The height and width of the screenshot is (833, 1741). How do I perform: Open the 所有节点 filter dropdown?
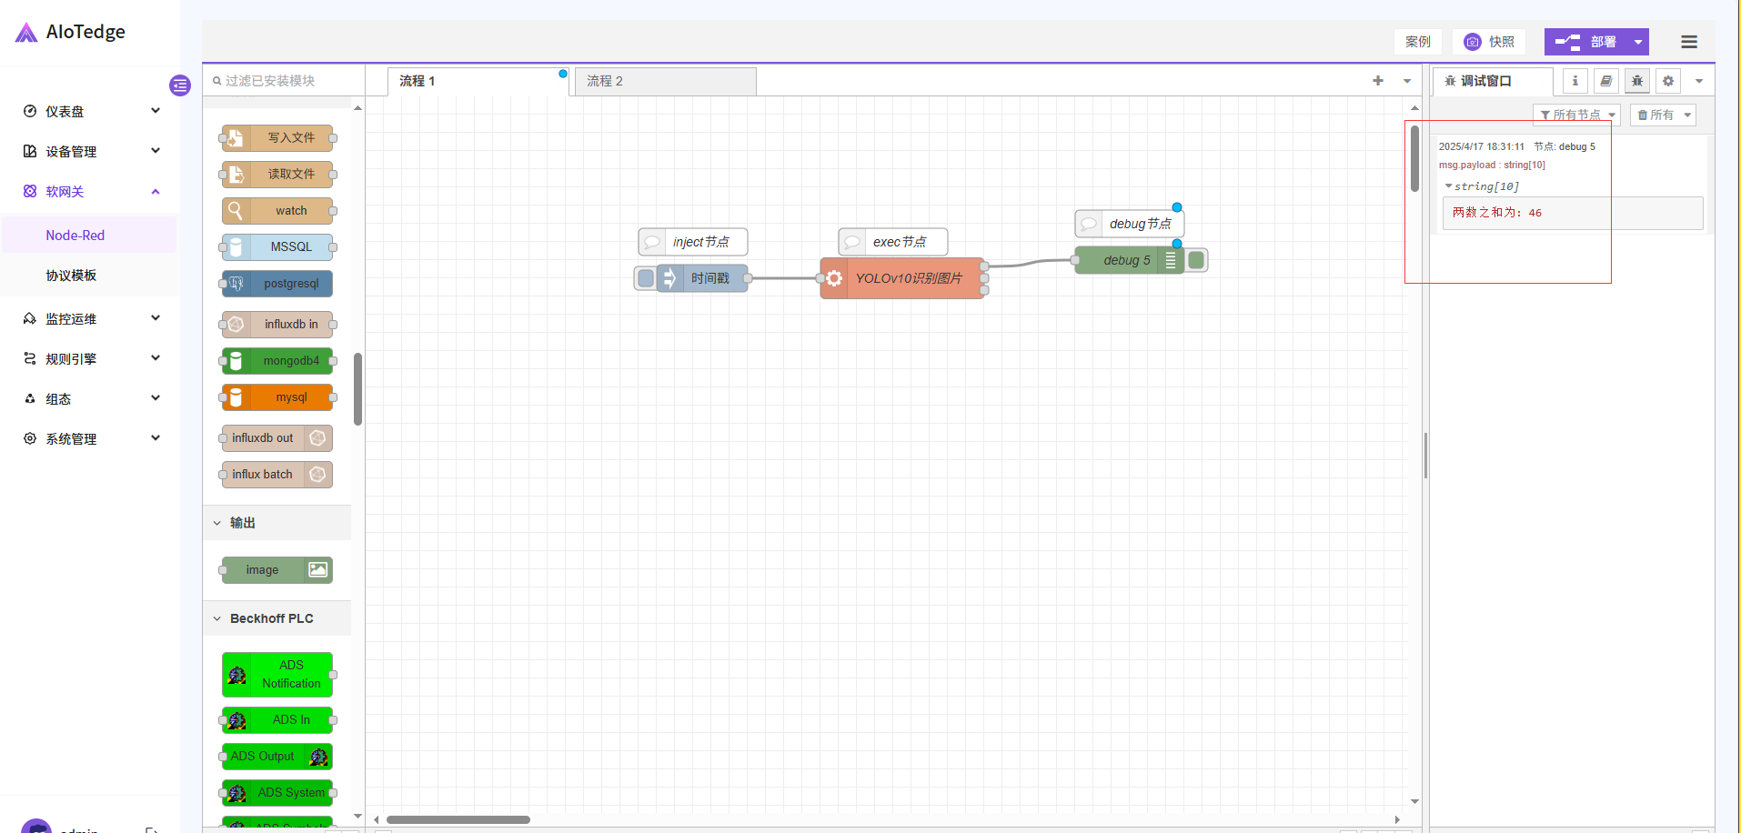1576,115
